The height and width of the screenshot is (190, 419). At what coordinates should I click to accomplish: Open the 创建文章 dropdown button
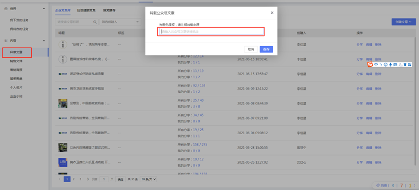coord(403,22)
